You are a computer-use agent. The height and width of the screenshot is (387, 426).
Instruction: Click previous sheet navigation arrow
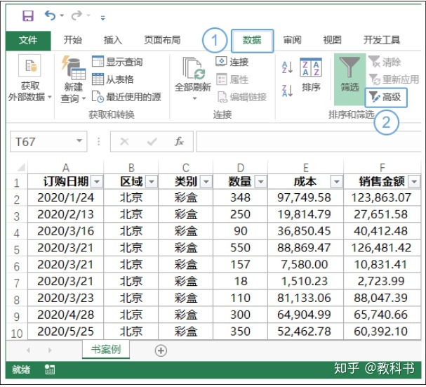pyautogui.click(x=29, y=350)
